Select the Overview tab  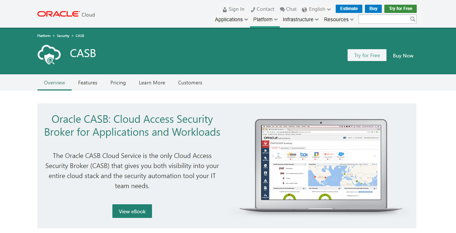point(54,83)
